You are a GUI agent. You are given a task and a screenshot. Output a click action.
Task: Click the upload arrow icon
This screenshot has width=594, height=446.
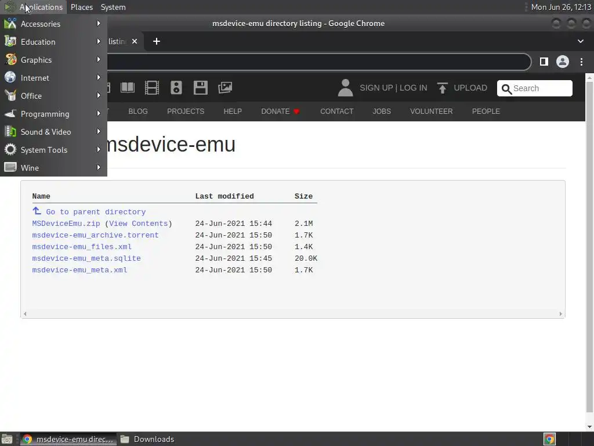pyautogui.click(x=442, y=88)
